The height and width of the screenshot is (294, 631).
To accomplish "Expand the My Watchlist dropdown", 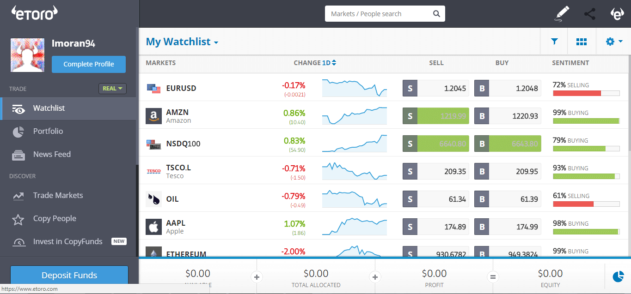I will click(x=182, y=42).
